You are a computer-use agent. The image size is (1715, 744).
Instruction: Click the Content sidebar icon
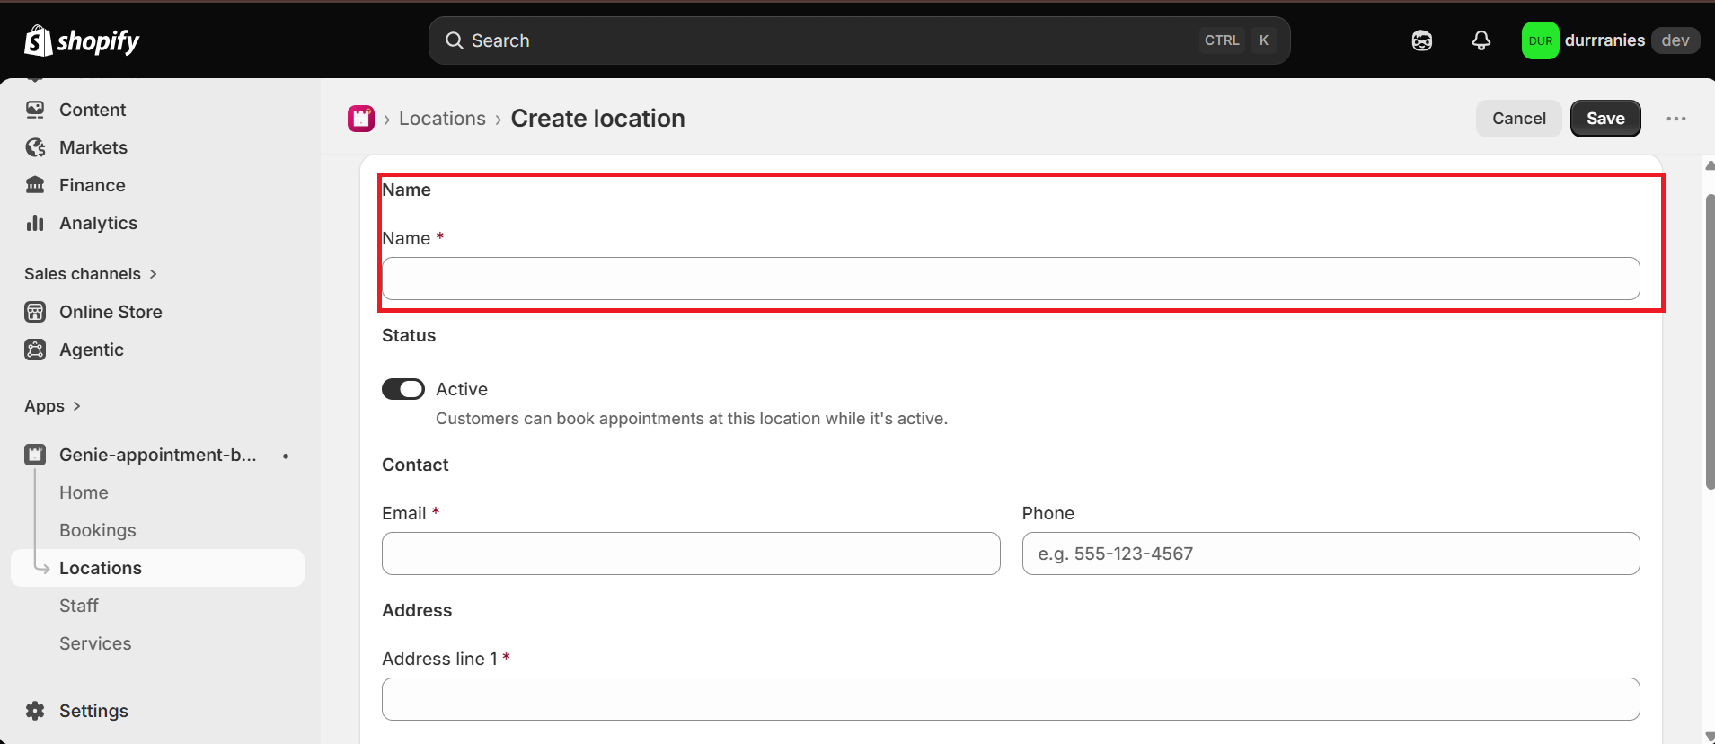35,110
